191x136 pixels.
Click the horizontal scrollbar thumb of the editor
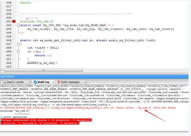[x=43, y=70]
